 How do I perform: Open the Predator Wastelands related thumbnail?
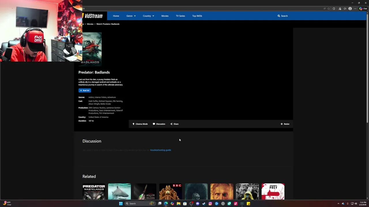pyautogui.click(x=94, y=191)
